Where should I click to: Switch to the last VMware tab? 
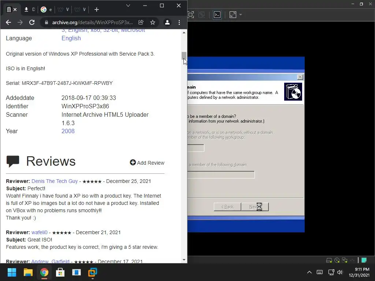80,10
